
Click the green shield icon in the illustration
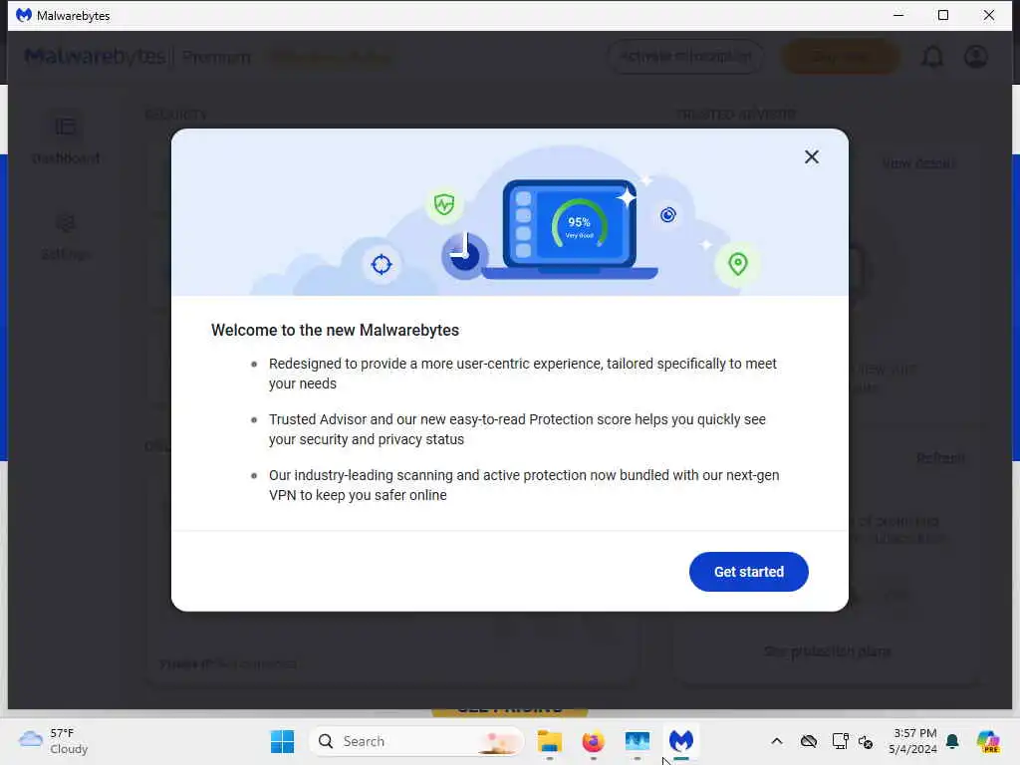pyautogui.click(x=444, y=204)
